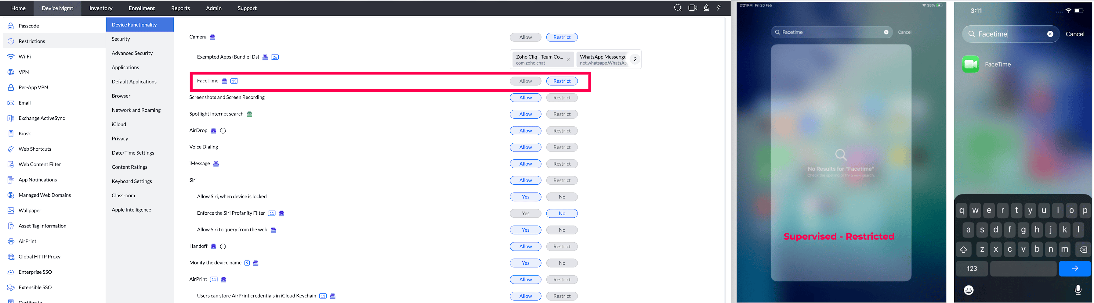Open the Support tab
This screenshot has height=303, width=1094.
coord(247,8)
